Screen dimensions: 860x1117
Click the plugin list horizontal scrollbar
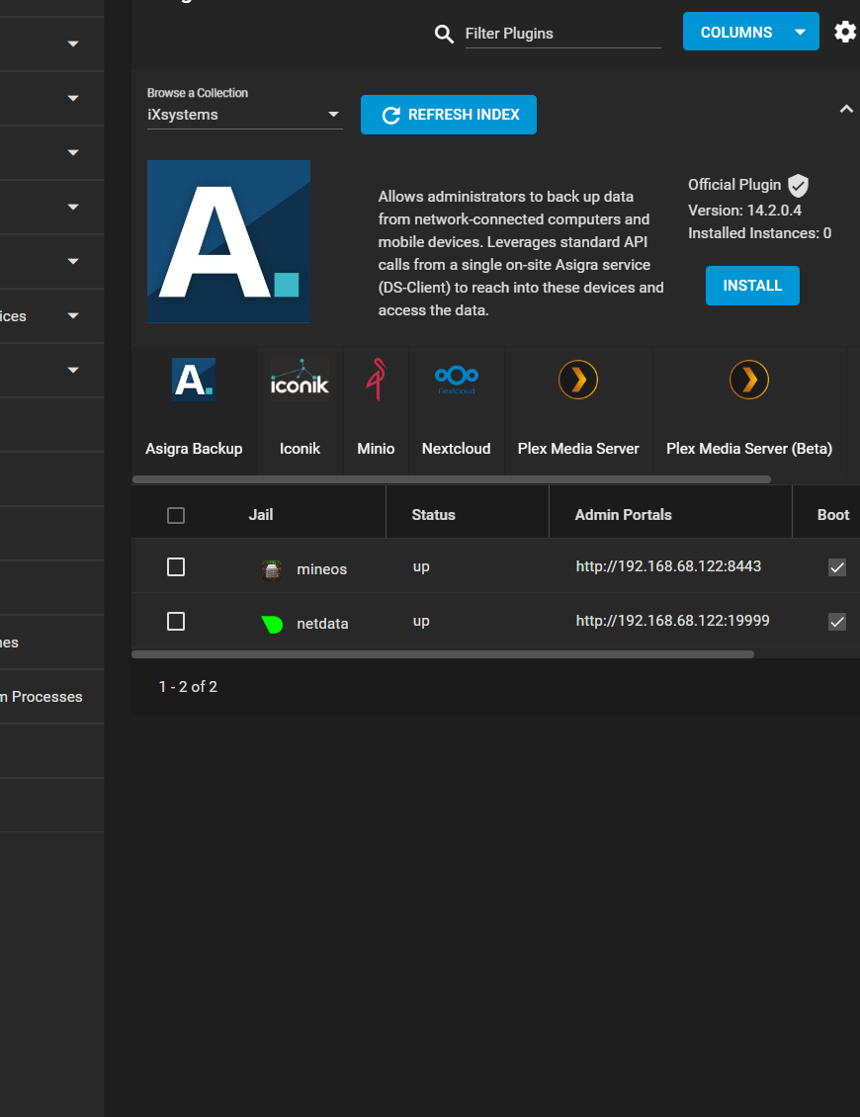click(x=452, y=479)
